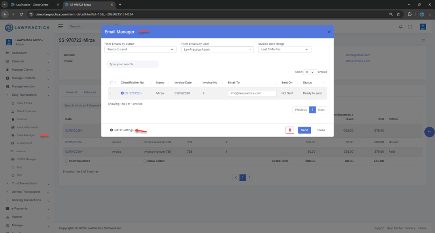Click the red trash delete icon button
435x233 pixels.
click(x=290, y=130)
